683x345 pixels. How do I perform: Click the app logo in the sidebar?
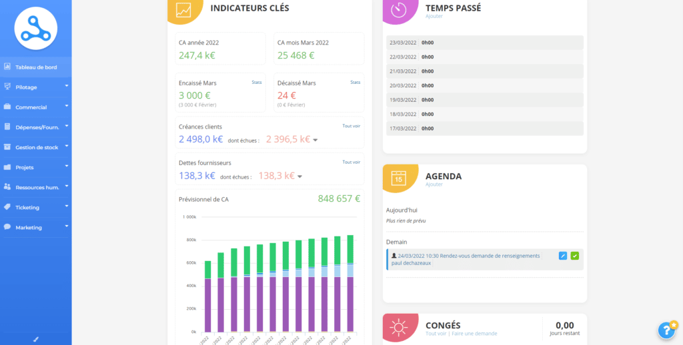(36, 28)
